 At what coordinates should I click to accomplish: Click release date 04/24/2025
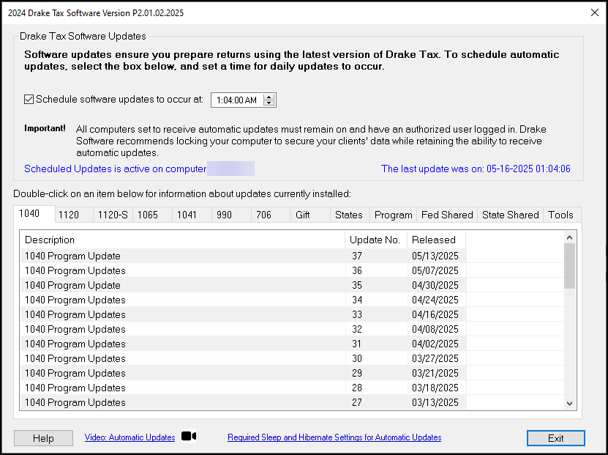tap(435, 300)
